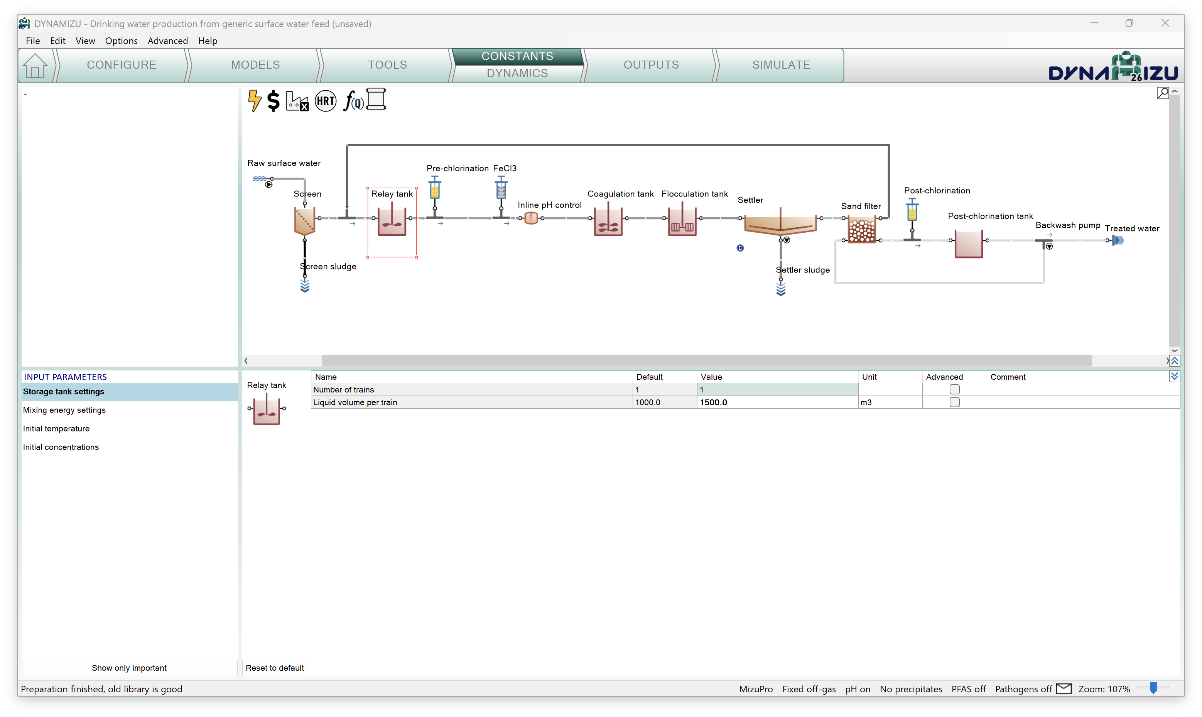Expand the parameter table with double down chevron
The width and height of the screenshot is (1202, 717).
tap(1175, 376)
